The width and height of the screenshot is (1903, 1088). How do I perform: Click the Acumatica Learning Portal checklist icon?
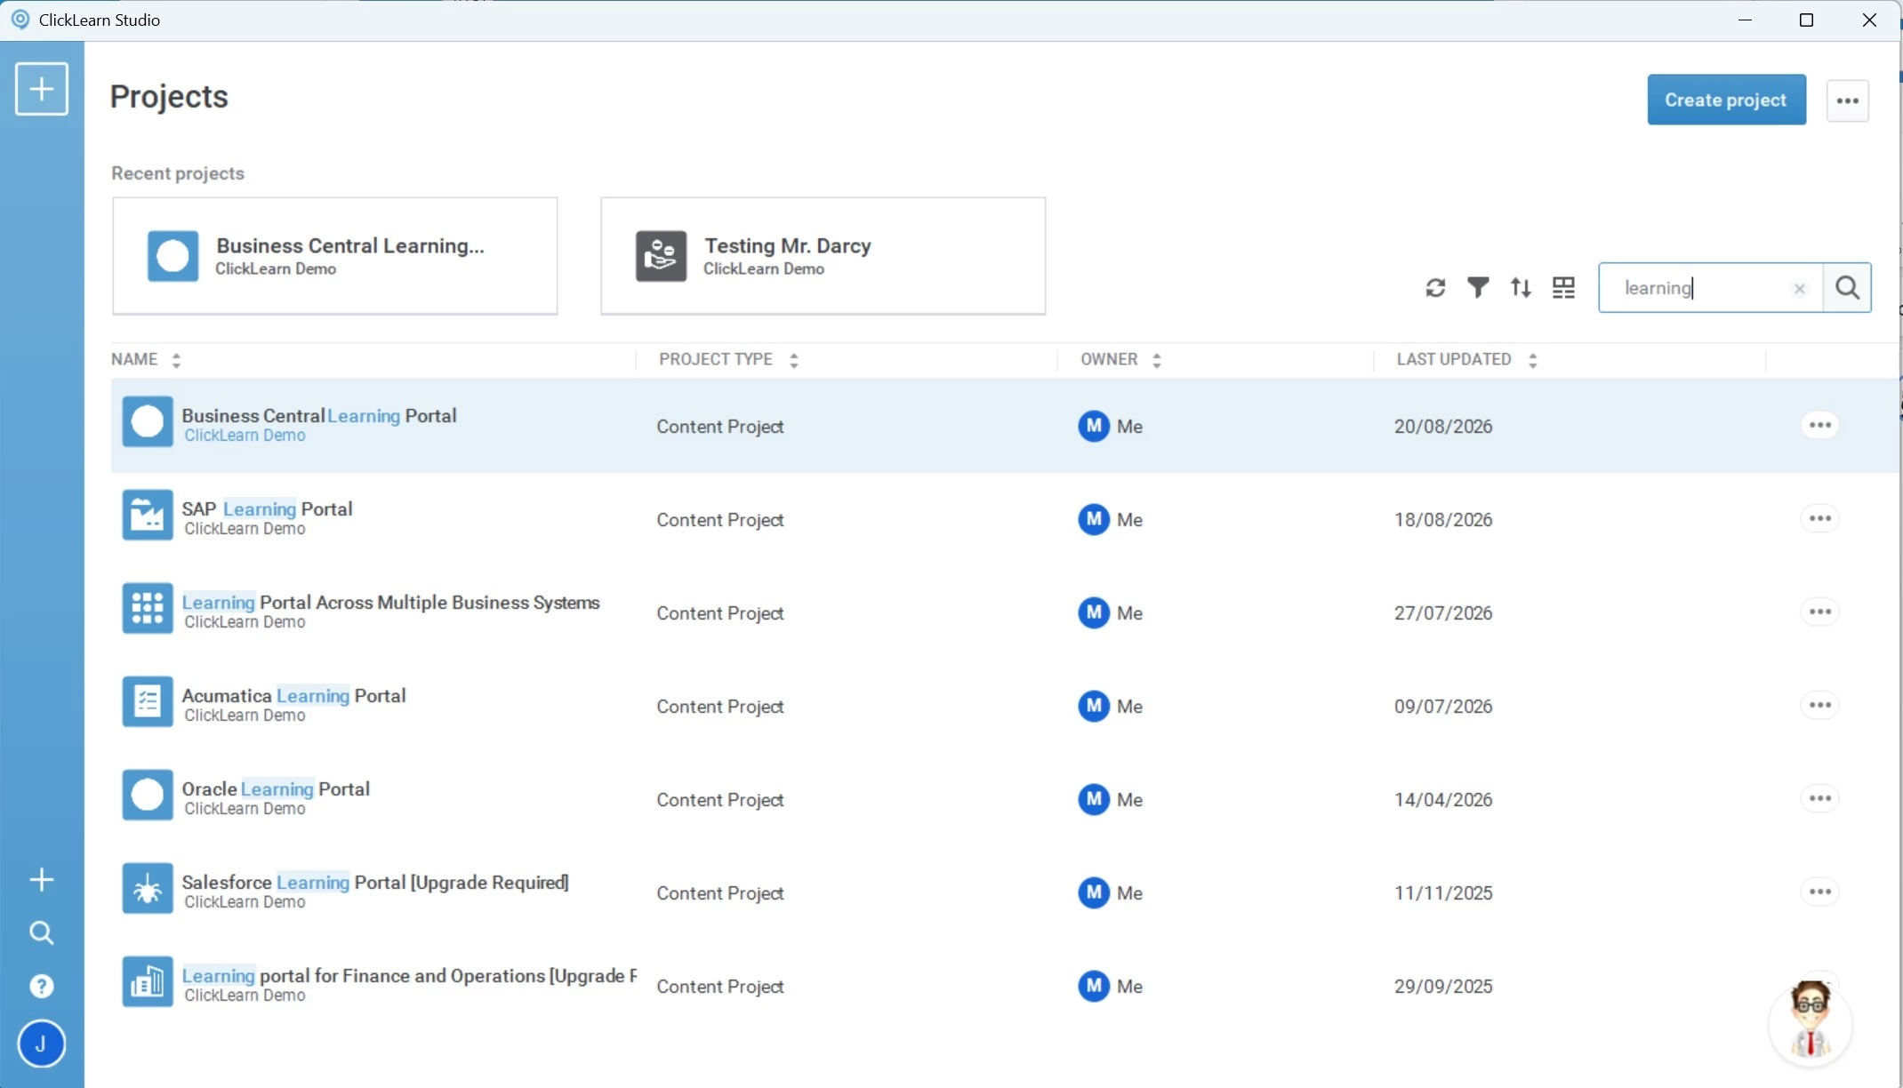coord(148,701)
